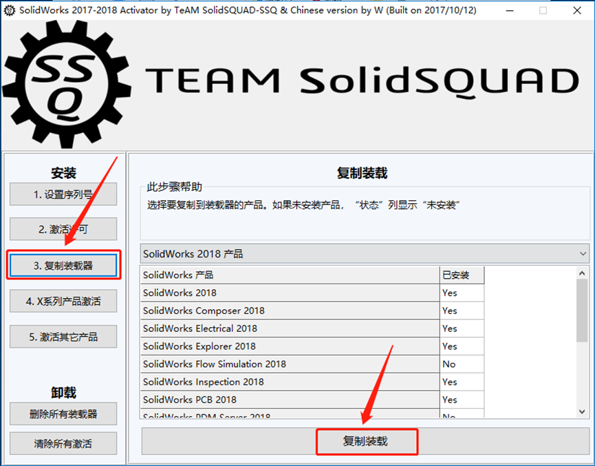Open the 设置序列号 step
595x466 pixels.
(63, 193)
